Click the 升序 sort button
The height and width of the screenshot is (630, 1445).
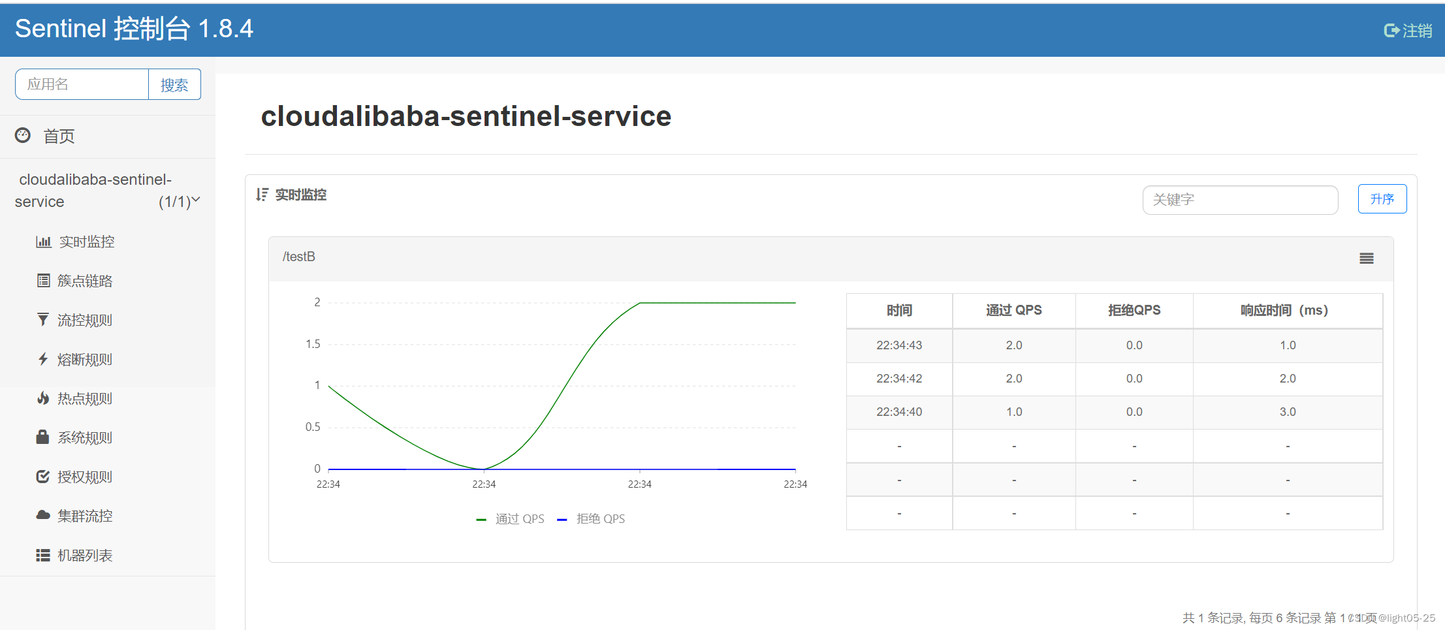click(x=1382, y=199)
